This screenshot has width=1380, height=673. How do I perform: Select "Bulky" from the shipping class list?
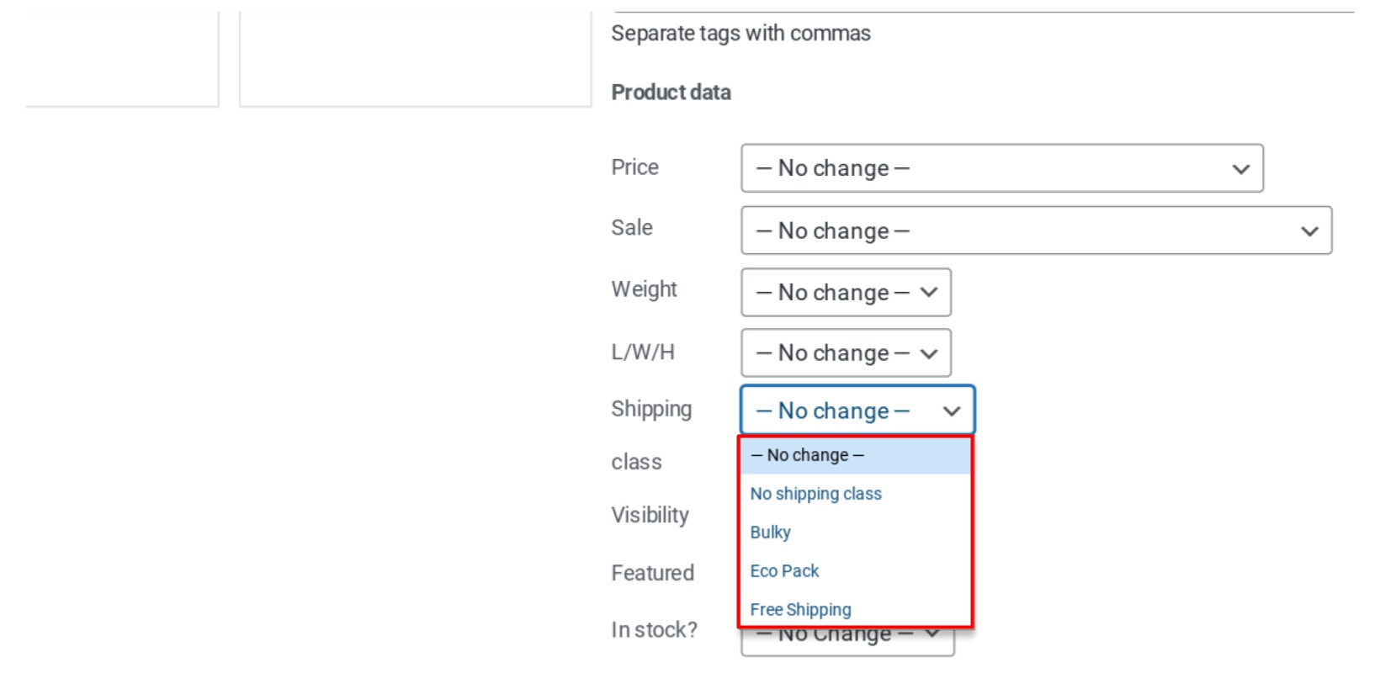770,532
